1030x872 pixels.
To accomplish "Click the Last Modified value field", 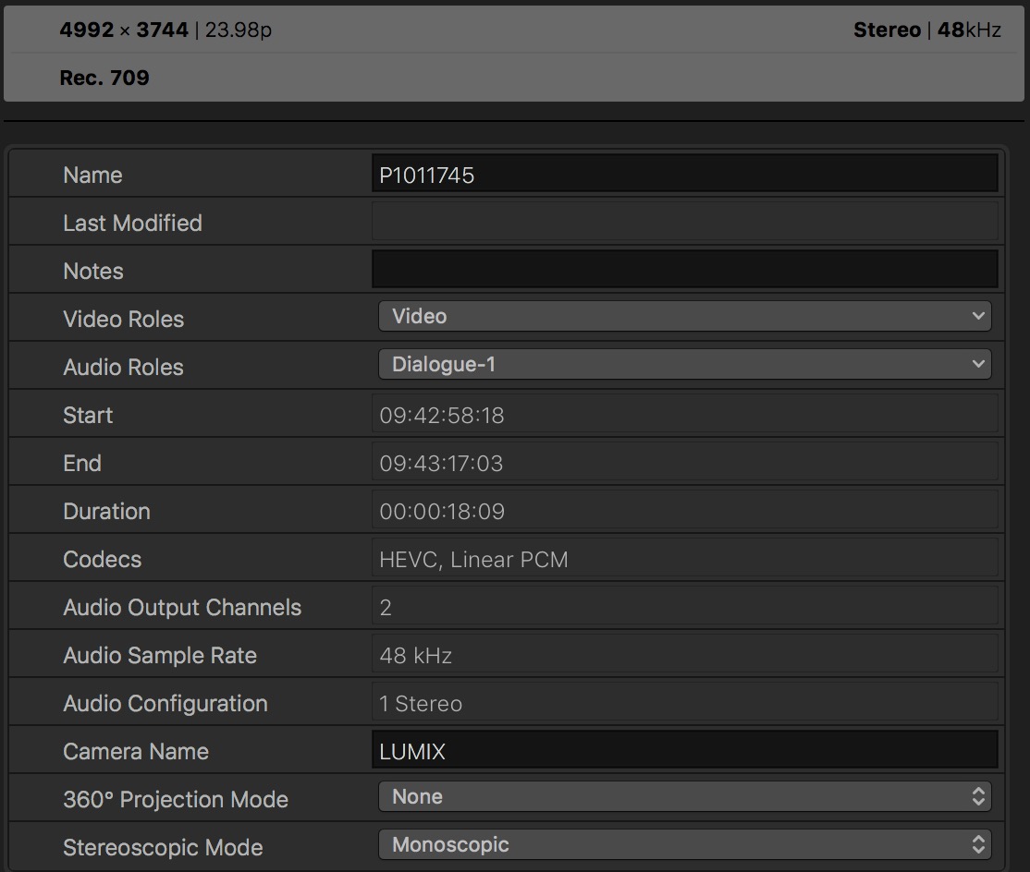I will point(684,223).
